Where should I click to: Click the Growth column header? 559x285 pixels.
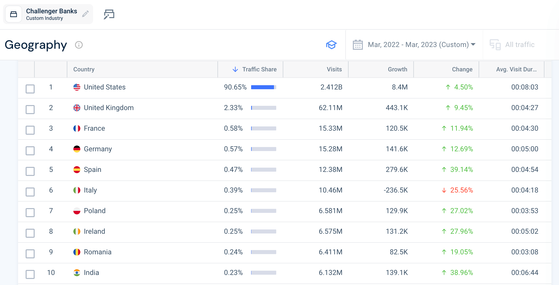tap(398, 69)
